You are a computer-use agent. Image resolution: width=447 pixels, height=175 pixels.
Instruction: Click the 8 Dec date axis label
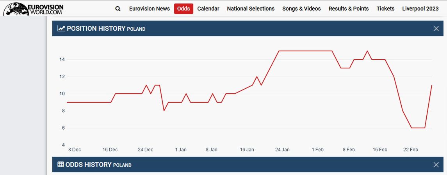[75, 150]
